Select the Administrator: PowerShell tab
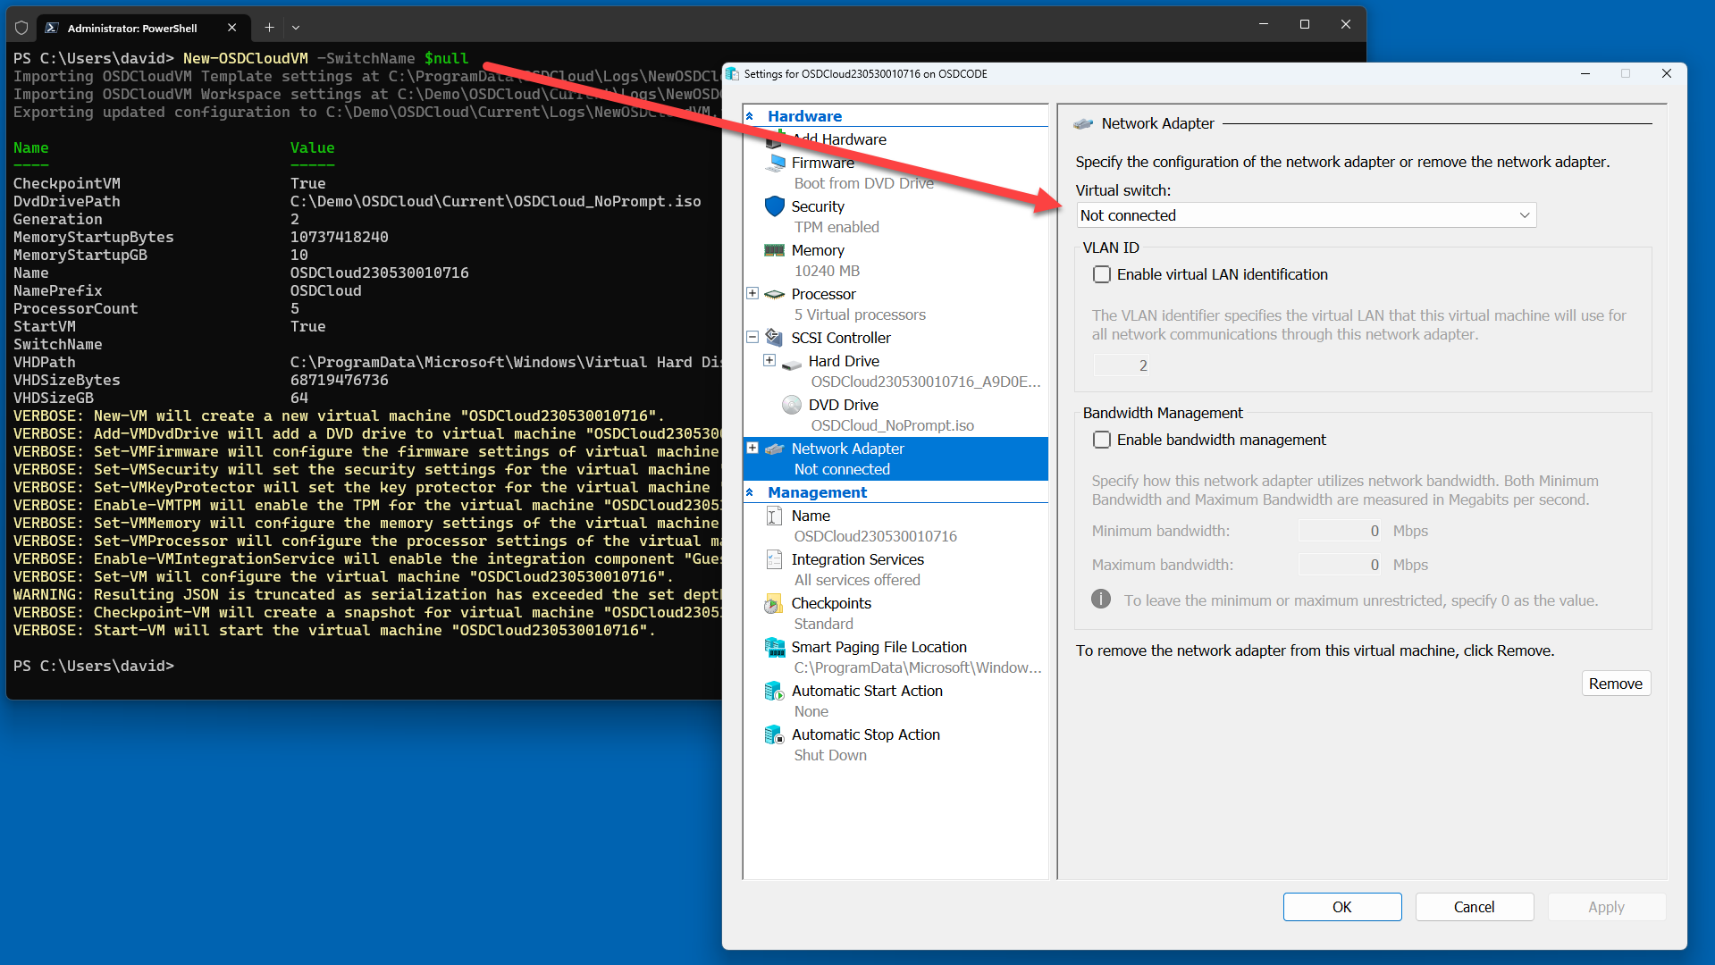This screenshot has height=965, width=1715. point(132,28)
